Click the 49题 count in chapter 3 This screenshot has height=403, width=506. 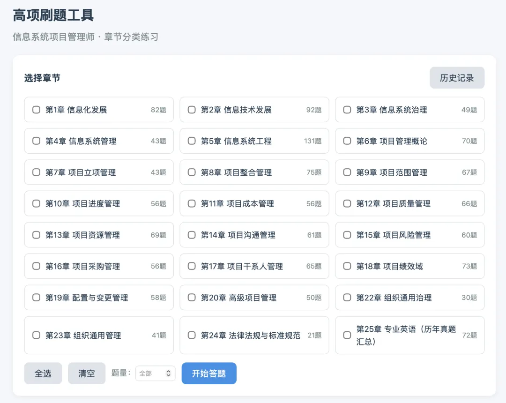[x=469, y=110]
